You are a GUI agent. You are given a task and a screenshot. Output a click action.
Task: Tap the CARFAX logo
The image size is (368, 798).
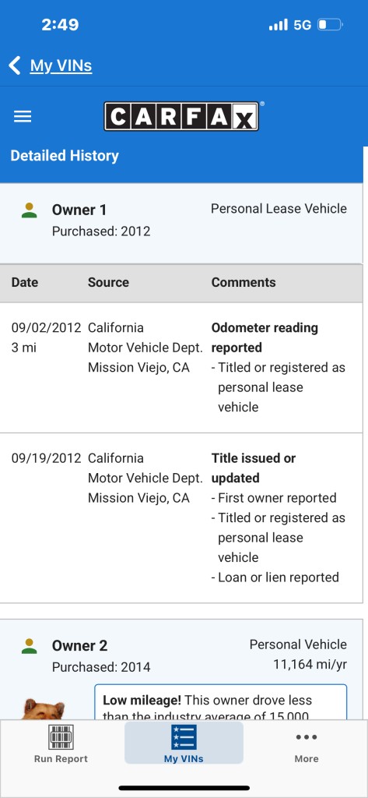(181, 117)
